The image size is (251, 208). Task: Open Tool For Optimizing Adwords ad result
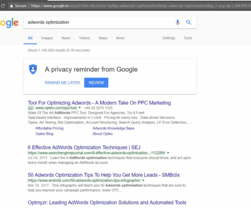coord(99,103)
